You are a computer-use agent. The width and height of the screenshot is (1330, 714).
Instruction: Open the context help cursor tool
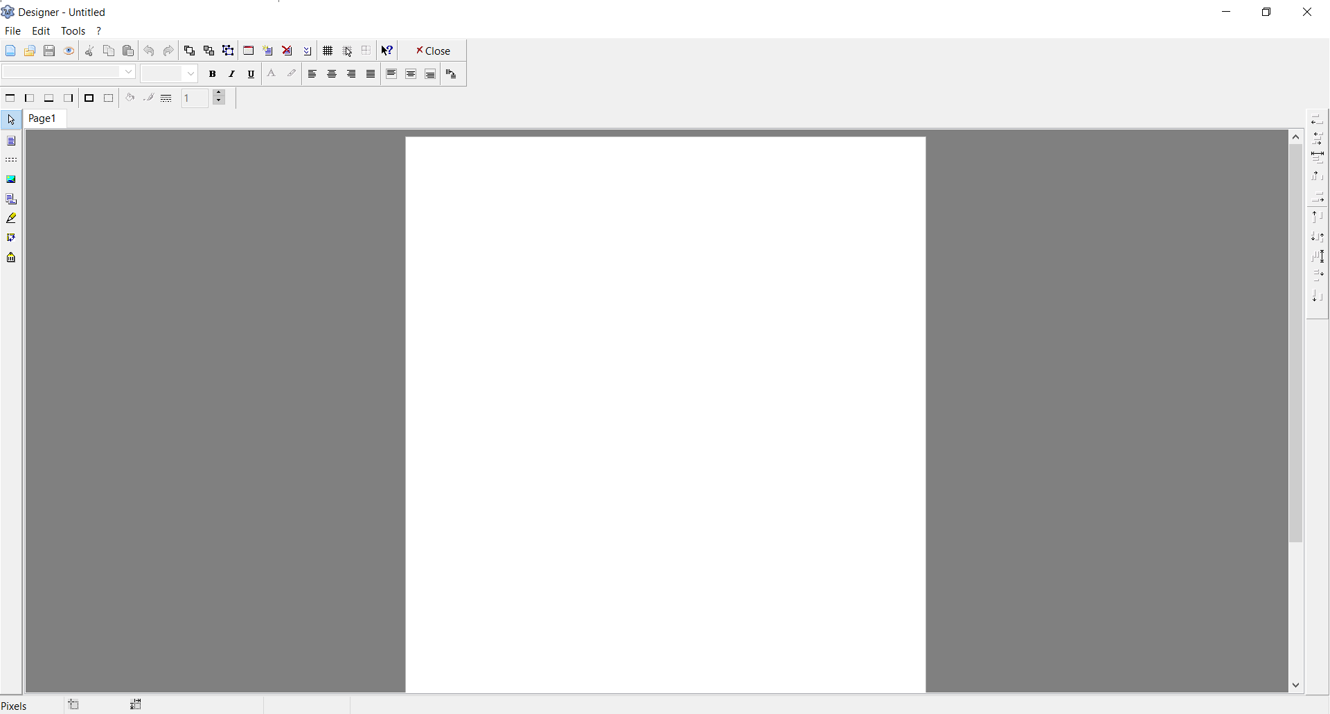(x=387, y=51)
